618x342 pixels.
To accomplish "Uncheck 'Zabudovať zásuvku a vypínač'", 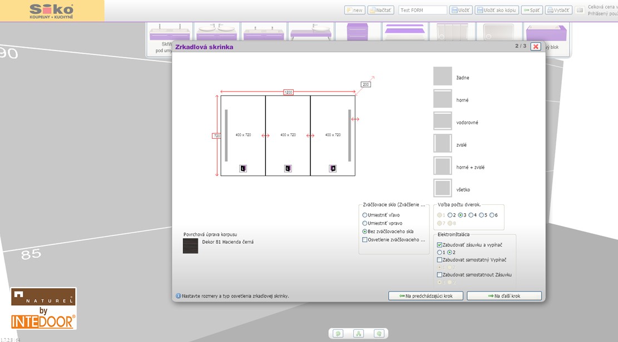I will tap(440, 245).
